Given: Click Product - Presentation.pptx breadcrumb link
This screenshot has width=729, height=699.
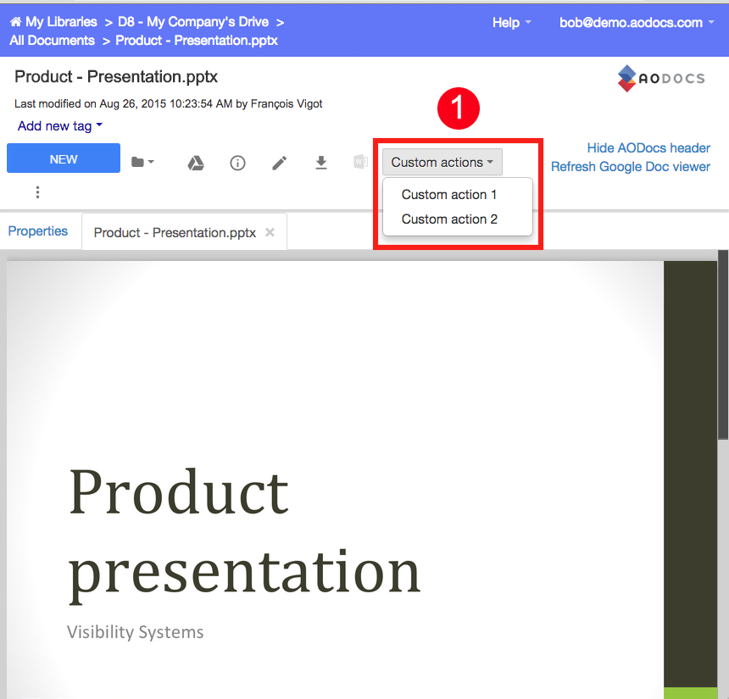Looking at the screenshot, I should point(197,41).
